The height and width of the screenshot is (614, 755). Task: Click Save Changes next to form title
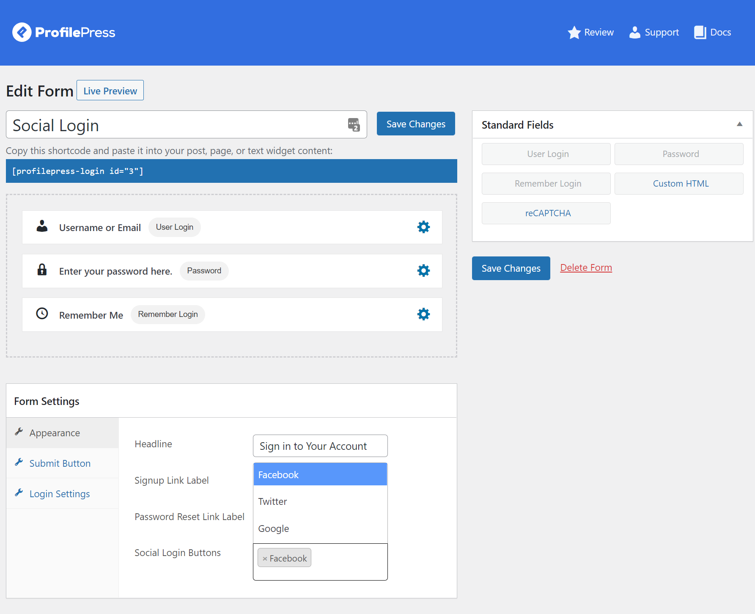(x=416, y=124)
